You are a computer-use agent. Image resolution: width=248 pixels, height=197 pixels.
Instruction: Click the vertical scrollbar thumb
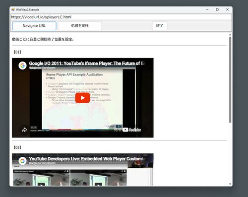coord(230,80)
